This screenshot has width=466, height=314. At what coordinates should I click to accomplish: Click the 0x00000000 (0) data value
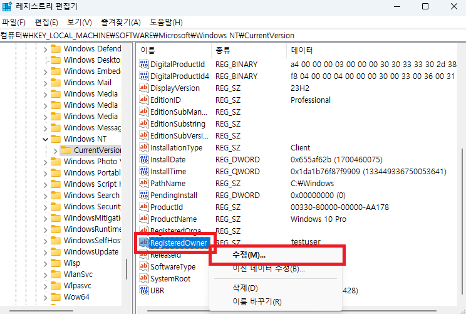click(x=318, y=196)
